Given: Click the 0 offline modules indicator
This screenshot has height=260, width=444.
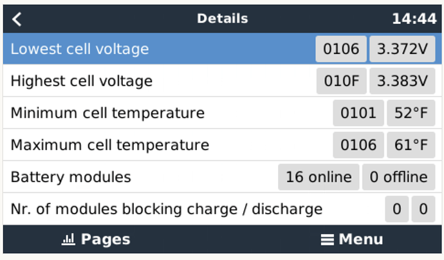Looking at the screenshot, I should coord(398,177).
